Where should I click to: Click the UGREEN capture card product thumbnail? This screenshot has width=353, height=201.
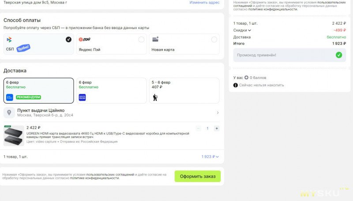(x=13, y=135)
